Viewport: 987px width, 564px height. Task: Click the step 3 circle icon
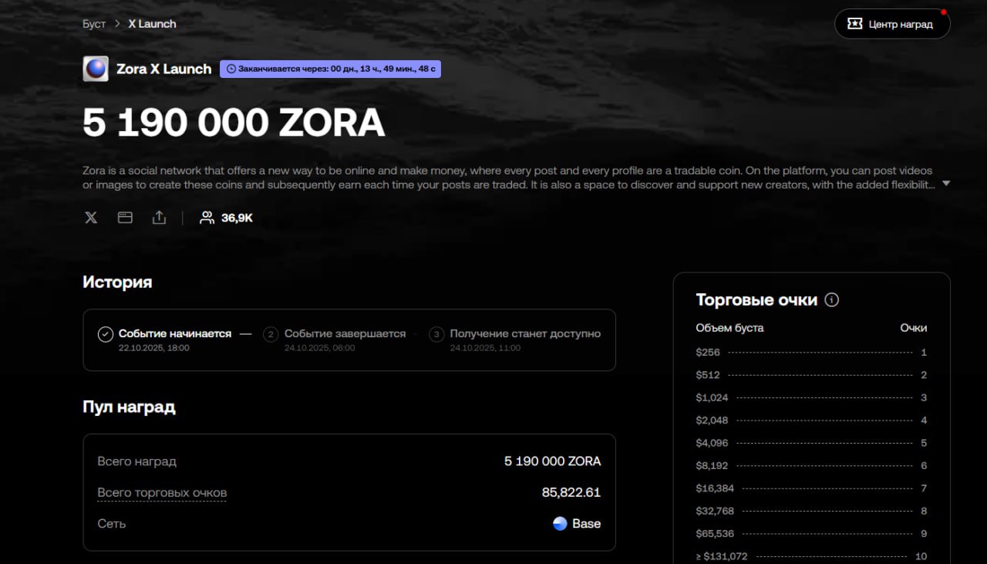point(436,334)
